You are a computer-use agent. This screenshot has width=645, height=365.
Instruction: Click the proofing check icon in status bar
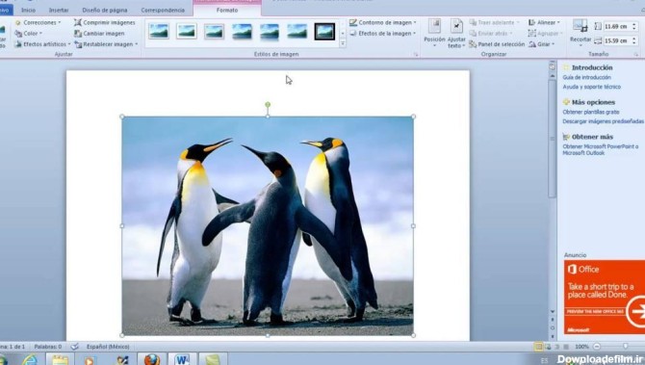click(74, 347)
